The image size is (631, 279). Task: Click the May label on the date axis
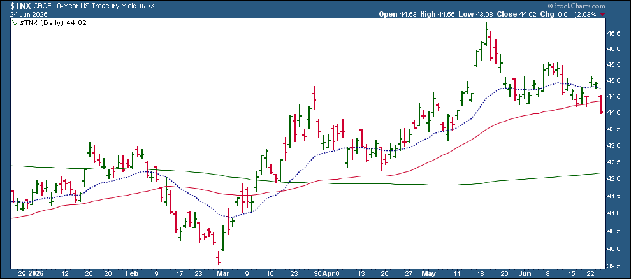tap(428, 273)
